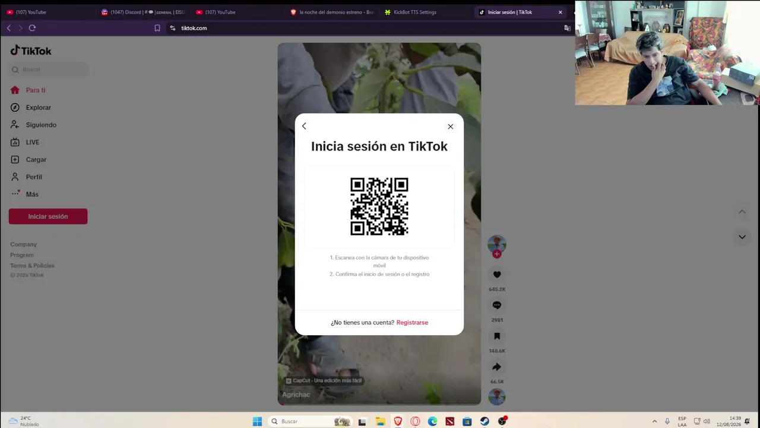Reload the TikTok page

click(x=32, y=28)
